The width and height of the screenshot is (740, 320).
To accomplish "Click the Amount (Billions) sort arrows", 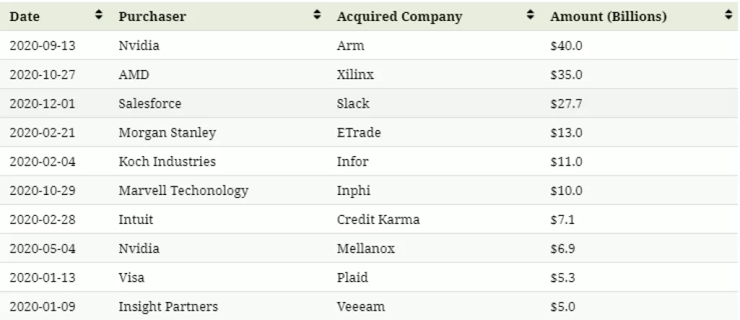I will [x=728, y=16].
